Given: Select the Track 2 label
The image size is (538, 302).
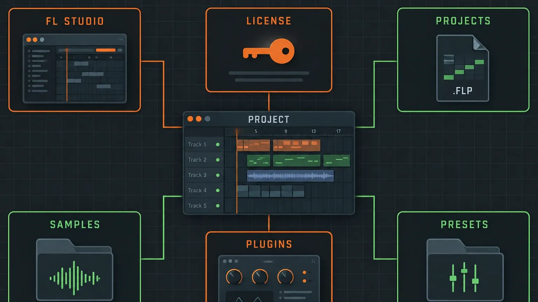Looking at the screenshot, I should pos(197,160).
